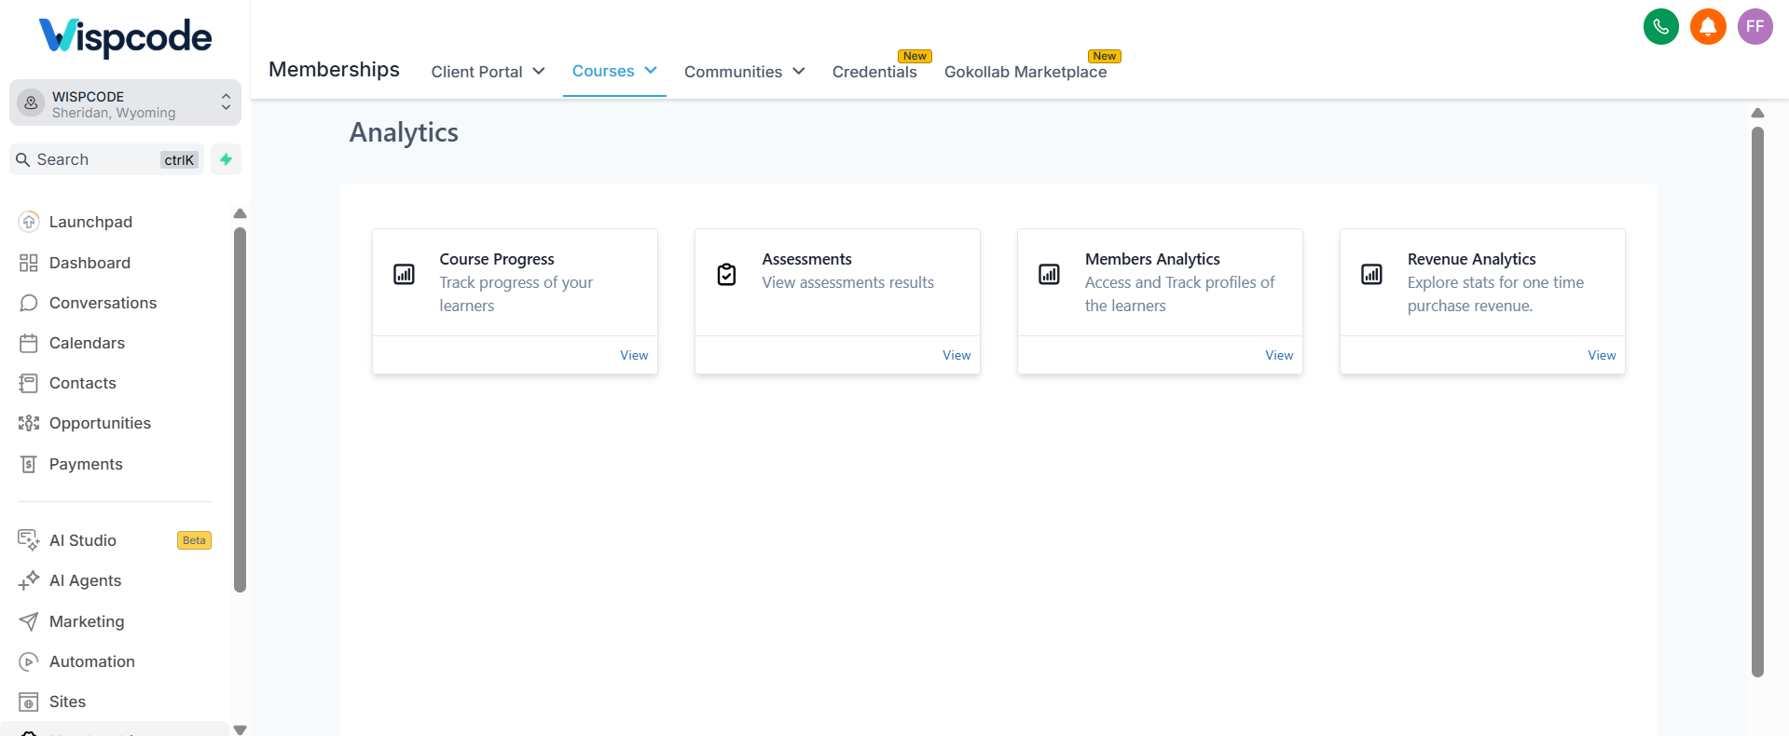Click the Contacts sidebar icon
The height and width of the screenshot is (736, 1789).
click(29, 383)
